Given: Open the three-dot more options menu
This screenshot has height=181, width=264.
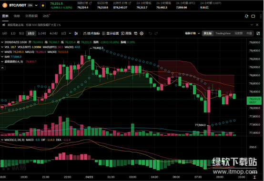Looking at the screenshot, I should (x=261, y=16).
